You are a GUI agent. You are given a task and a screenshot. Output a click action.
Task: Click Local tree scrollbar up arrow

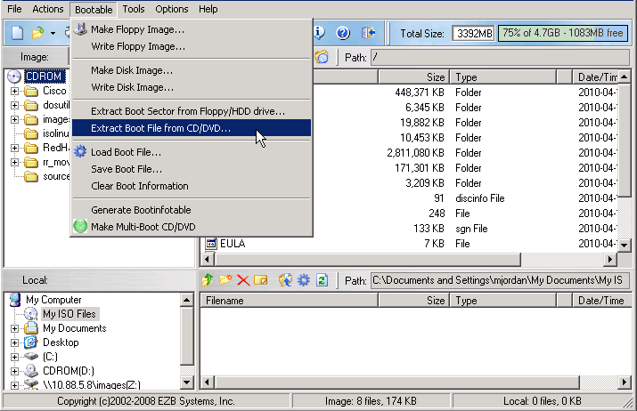(186, 300)
